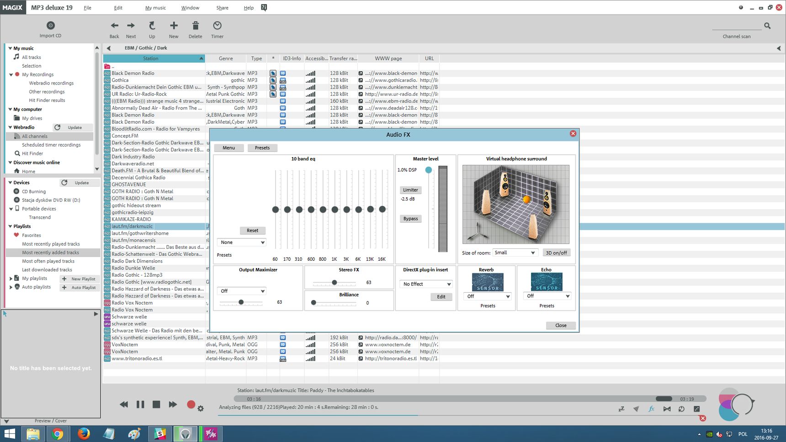The width and height of the screenshot is (786, 442).
Task: Open WWW page icon for Gothica row
Action: pos(361,80)
